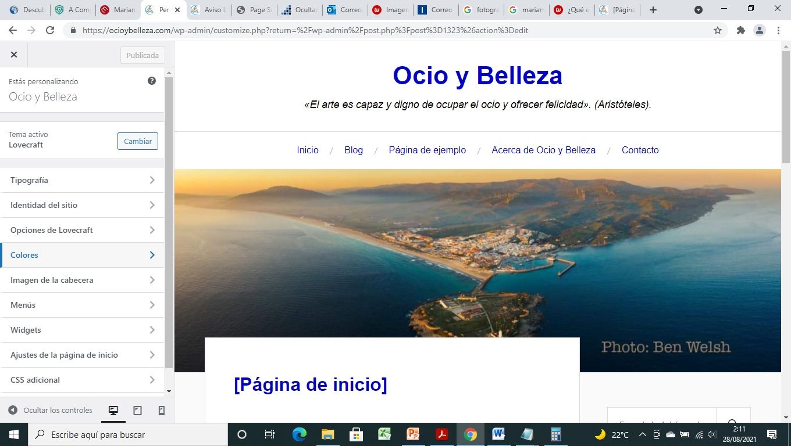The width and height of the screenshot is (791, 446).
Task: Expand the Tipografía section
Action: coord(83,180)
